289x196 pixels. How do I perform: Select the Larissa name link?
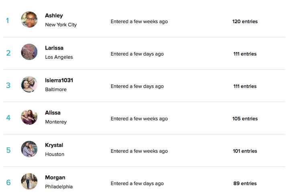pos(54,48)
